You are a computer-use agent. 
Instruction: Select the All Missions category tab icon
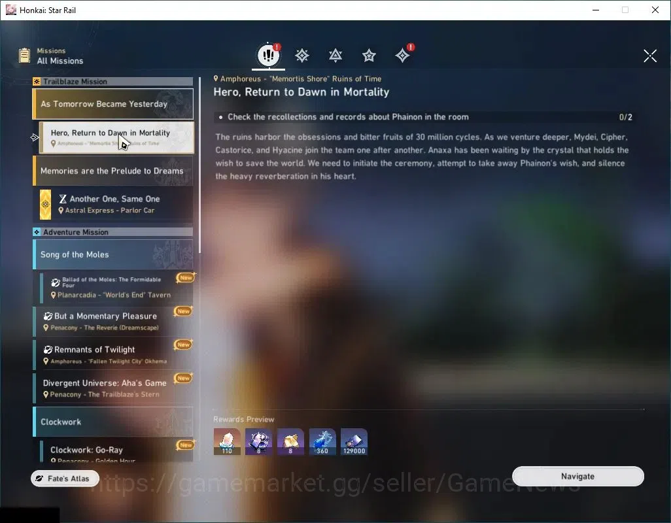(x=268, y=55)
